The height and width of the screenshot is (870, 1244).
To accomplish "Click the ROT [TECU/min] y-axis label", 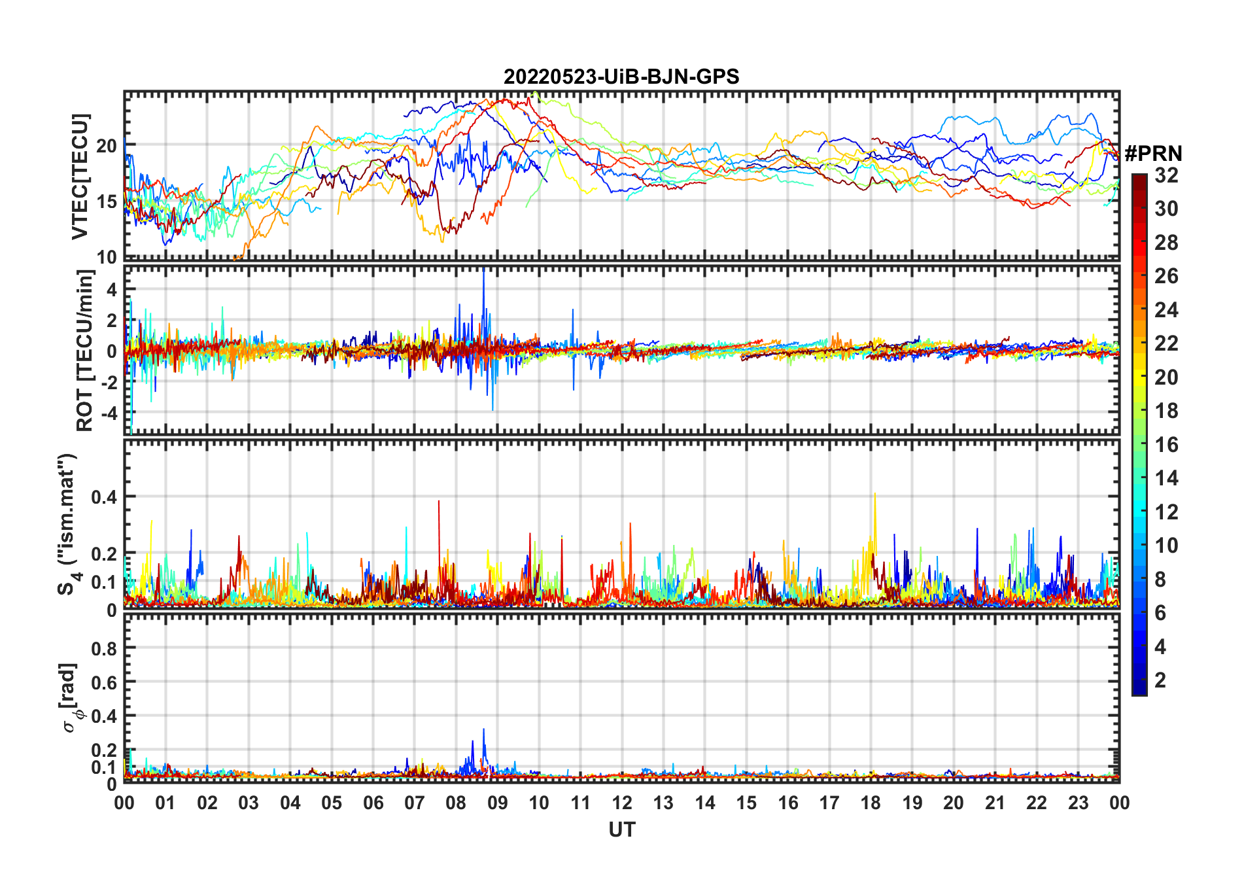I will coord(85,350).
